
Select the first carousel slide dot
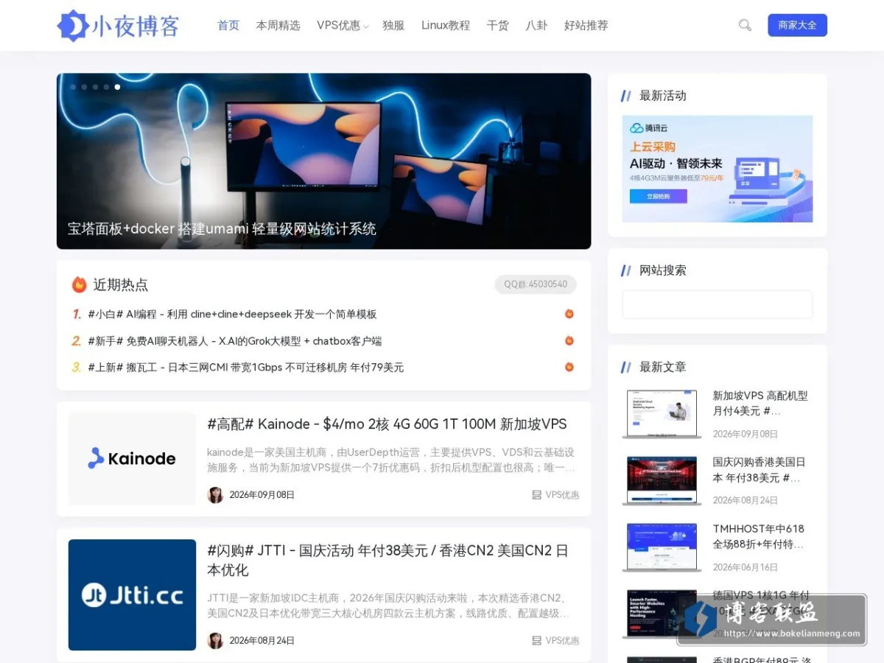click(74, 87)
